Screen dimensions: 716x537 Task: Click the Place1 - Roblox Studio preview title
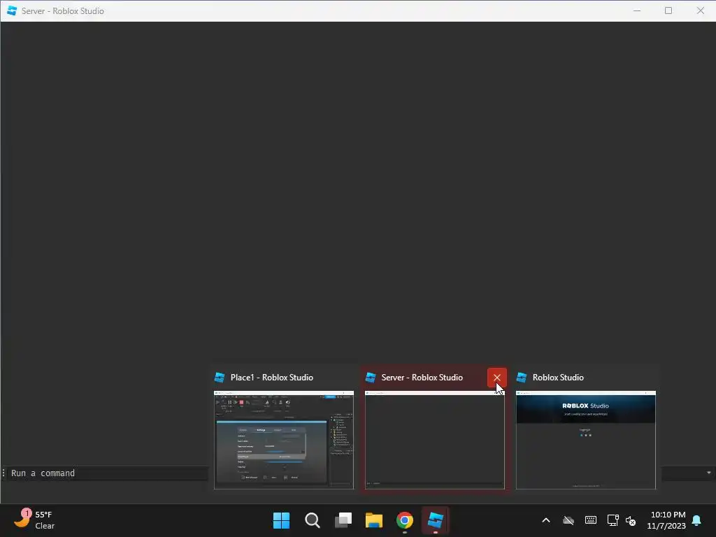point(272,378)
